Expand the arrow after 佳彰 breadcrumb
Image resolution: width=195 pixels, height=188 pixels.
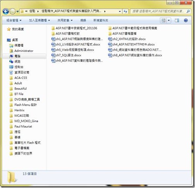(x=38, y=12)
